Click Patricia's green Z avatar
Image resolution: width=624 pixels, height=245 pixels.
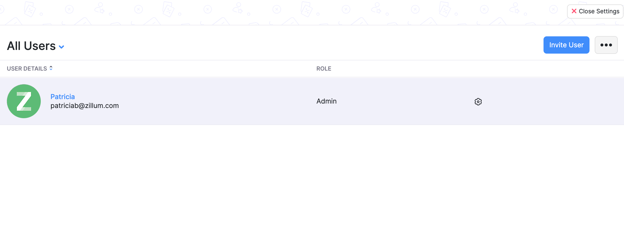point(24,101)
